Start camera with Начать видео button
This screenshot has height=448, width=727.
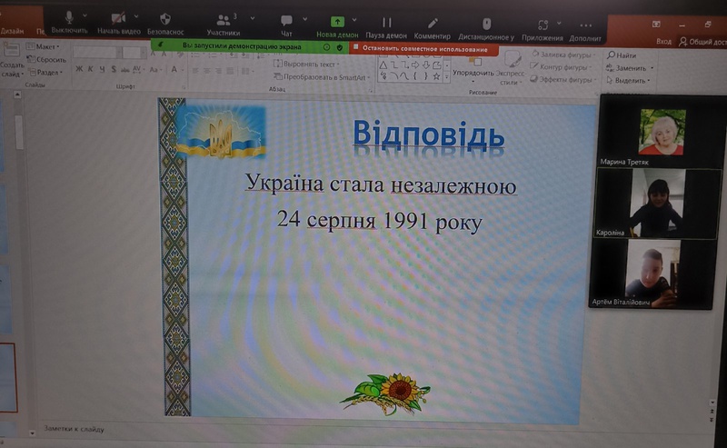click(x=118, y=24)
